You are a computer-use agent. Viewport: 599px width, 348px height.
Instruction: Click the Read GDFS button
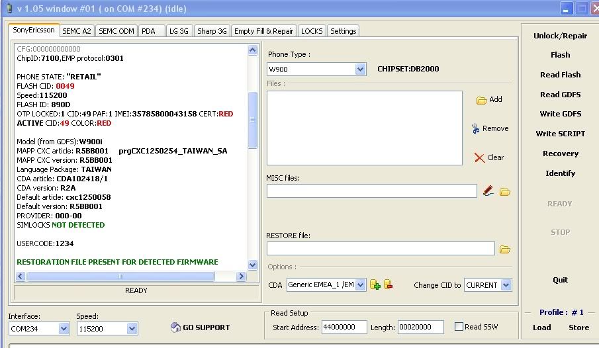pyautogui.click(x=560, y=95)
